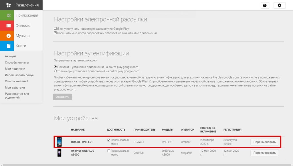This screenshot has width=293, height=166.
Task: Click the HUAWEI RNE-L21 device name
Action: (x=82, y=142)
